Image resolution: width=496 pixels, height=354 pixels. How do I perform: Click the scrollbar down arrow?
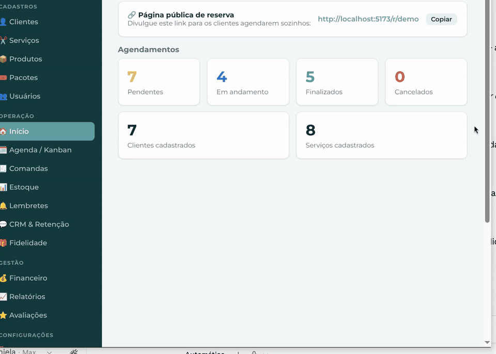point(487,342)
